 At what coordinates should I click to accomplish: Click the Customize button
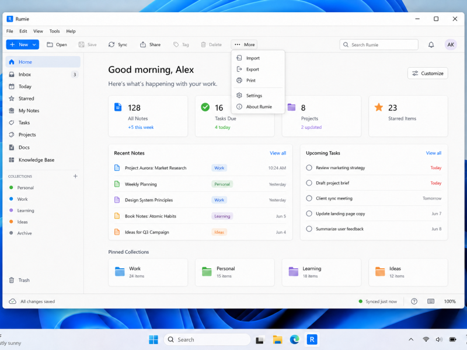[x=427, y=73]
